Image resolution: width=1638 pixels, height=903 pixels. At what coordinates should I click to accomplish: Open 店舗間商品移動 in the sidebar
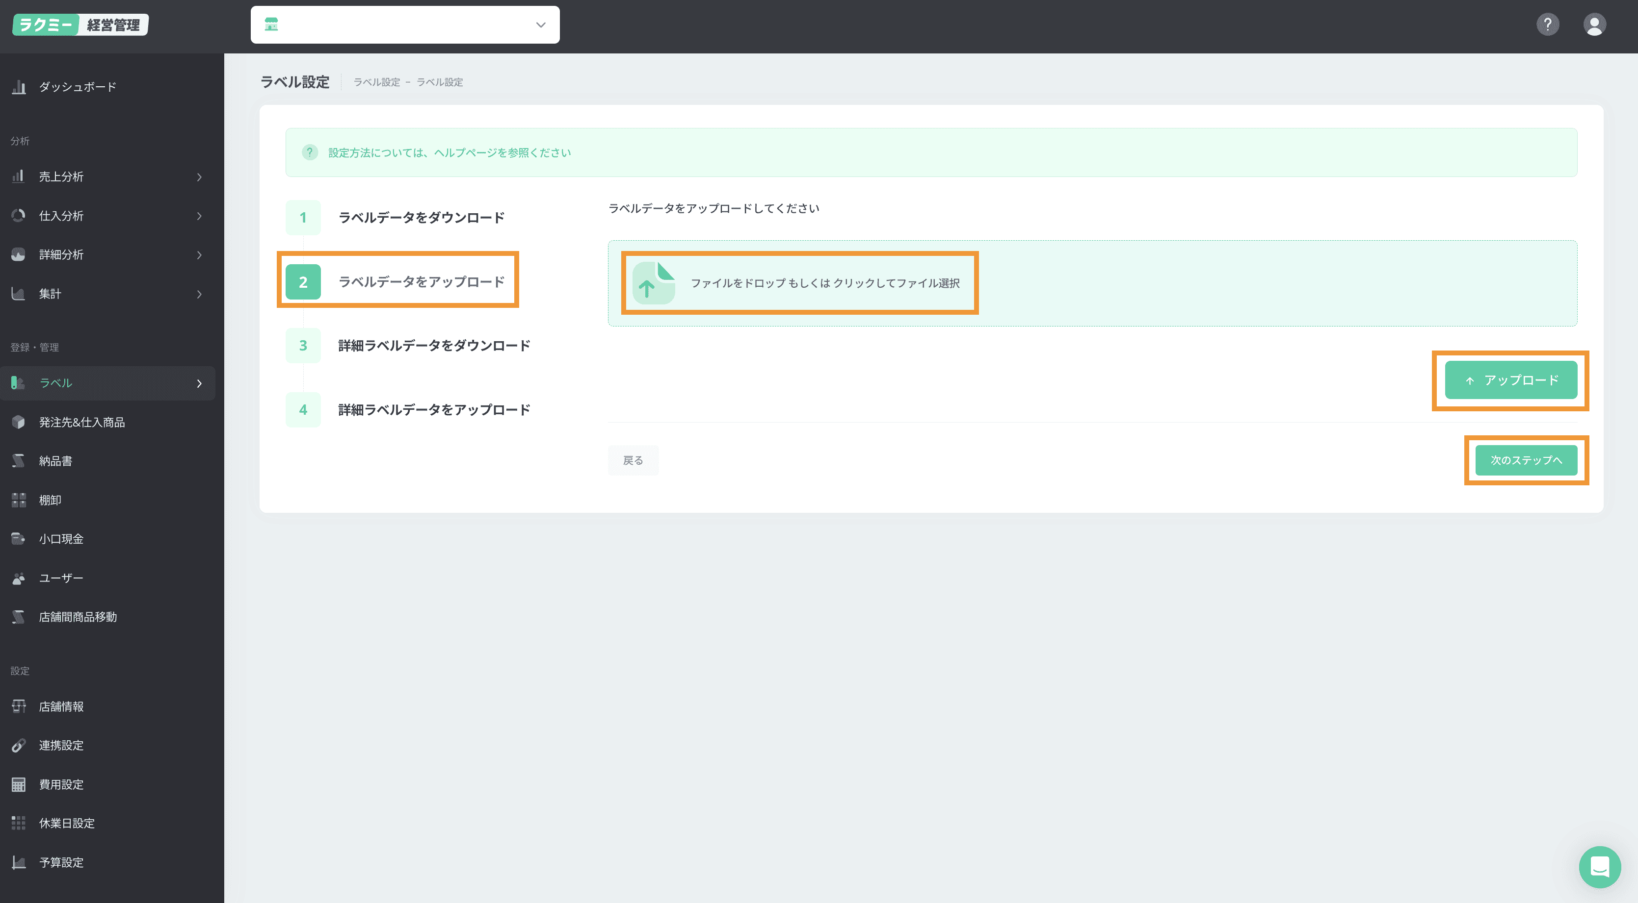[78, 617]
